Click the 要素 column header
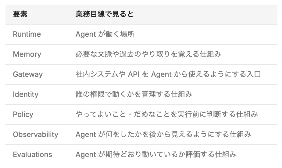This screenshot has width=282, height=168. pos(20,14)
